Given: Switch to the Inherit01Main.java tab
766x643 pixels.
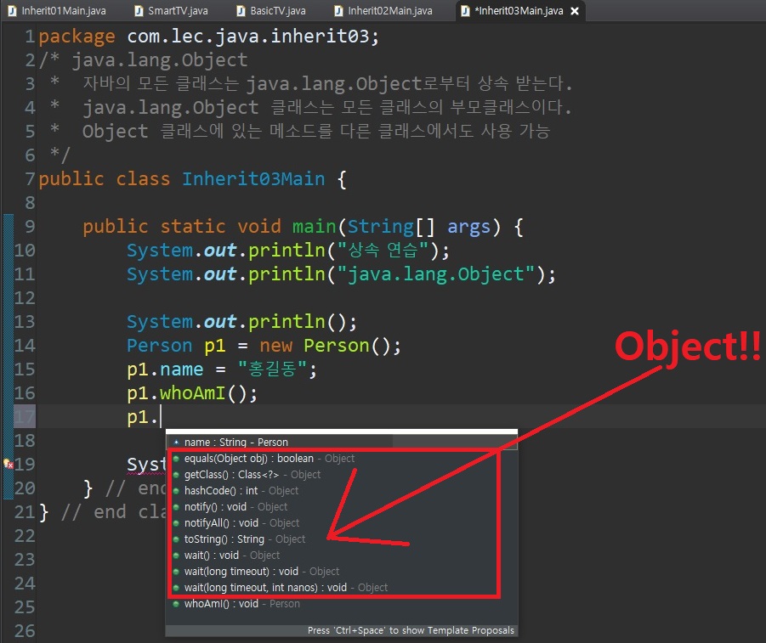Looking at the screenshot, I should tap(57, 11).
